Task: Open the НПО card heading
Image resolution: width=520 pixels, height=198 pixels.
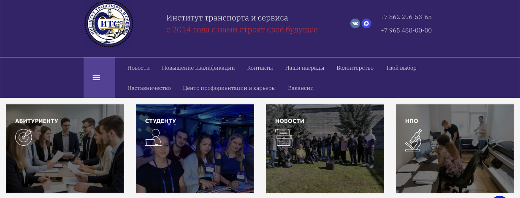Action: tap(412, 121)
